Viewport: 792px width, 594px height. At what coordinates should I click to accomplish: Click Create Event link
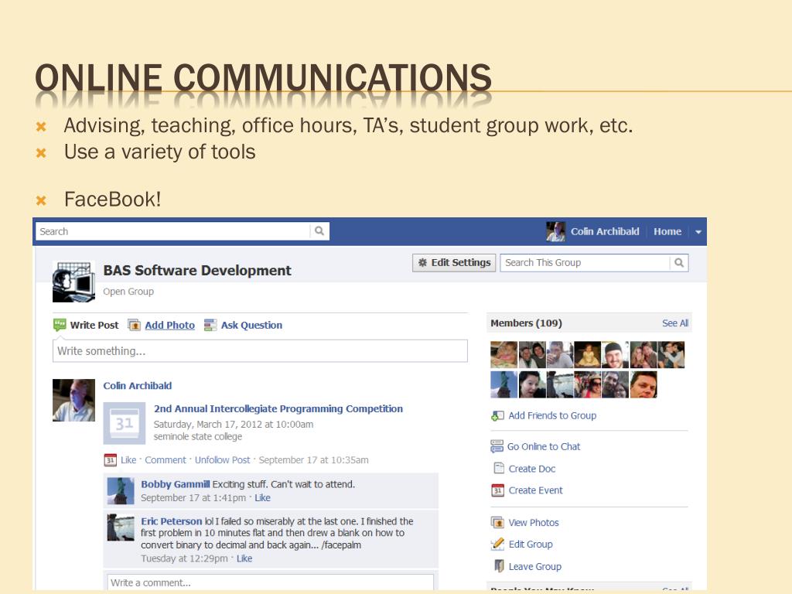coord(535,490)
